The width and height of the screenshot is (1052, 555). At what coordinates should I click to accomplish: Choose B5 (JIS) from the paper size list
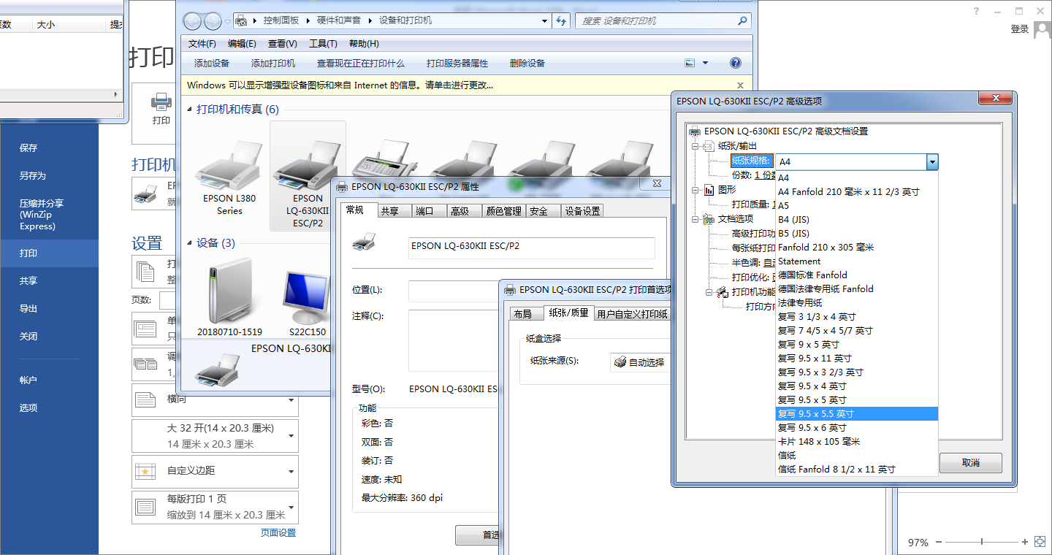[x=856, y=234]
